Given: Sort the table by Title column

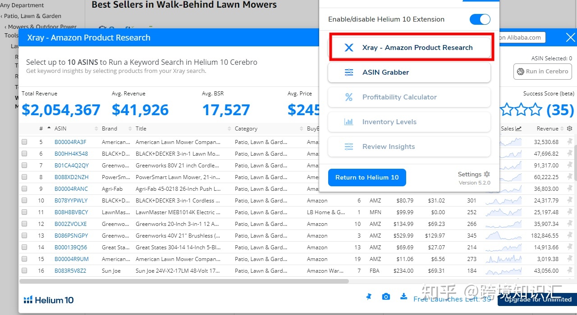Looking at the screenshot, I should pyautogui.click(x=141, y=129).
